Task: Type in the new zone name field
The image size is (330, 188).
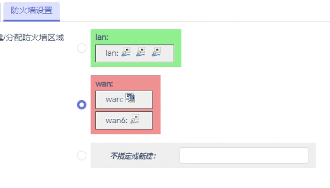Action: (x=244, y=156)
